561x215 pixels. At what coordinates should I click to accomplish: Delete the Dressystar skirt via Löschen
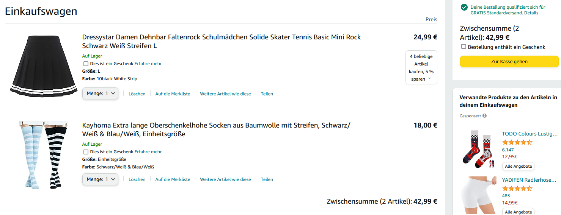(137, 94)
